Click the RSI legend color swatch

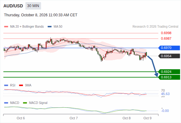click(x=6, y=85)
